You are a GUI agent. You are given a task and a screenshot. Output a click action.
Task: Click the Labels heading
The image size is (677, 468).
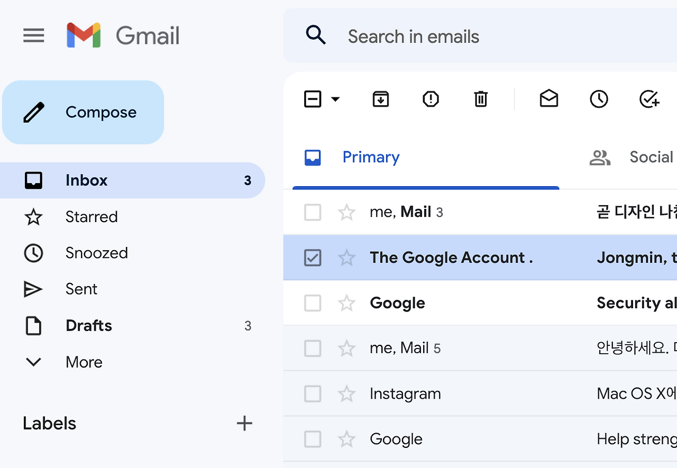[50, 424]
